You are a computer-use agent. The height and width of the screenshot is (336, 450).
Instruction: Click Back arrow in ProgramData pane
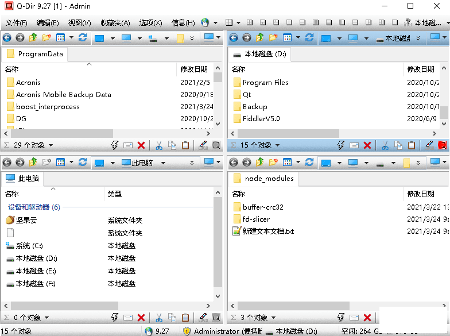click(7, 38)
